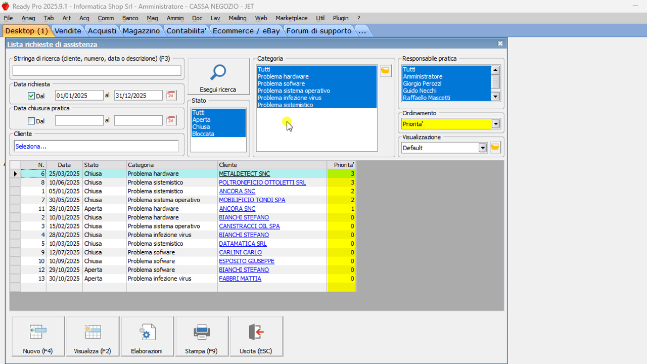The width and height of the screenshot is (647, 364).
Task: Enable the Data chiusura pratica Dal checkbox
Action: (x=31, y=121)
